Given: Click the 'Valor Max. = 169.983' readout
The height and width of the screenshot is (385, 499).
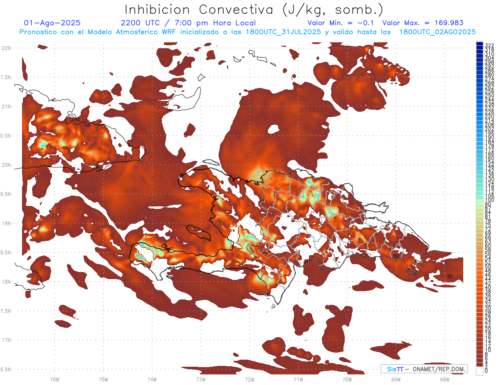Looking at the screenshot, I should [x=422, y=23].
